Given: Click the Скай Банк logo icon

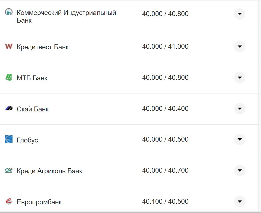Looking at the screenshot, I should (x=9, y=108).
